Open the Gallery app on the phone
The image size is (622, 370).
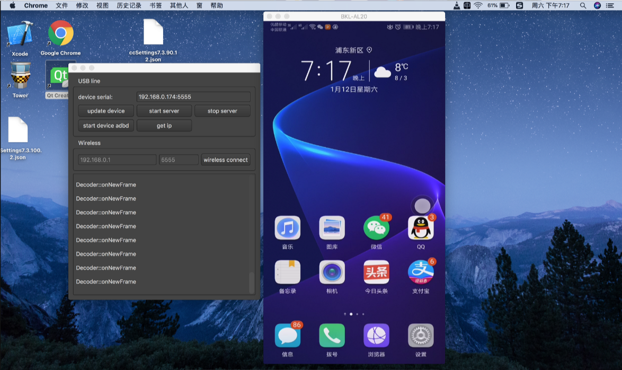pos(332,228)
